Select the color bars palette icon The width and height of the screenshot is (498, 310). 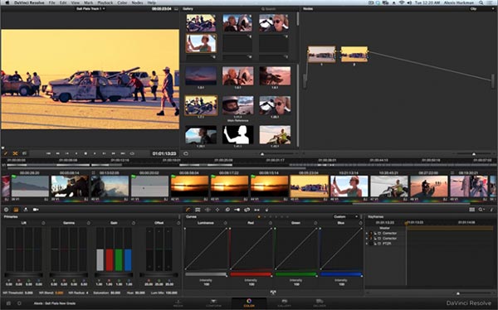tap(16, 210)
